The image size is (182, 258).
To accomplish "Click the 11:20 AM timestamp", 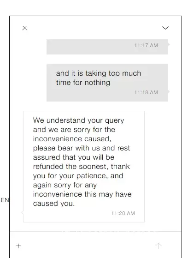I will (123, 213).
